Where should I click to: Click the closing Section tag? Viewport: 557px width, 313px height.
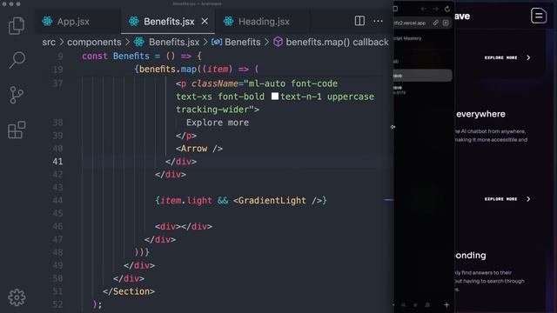pos(129,291)
